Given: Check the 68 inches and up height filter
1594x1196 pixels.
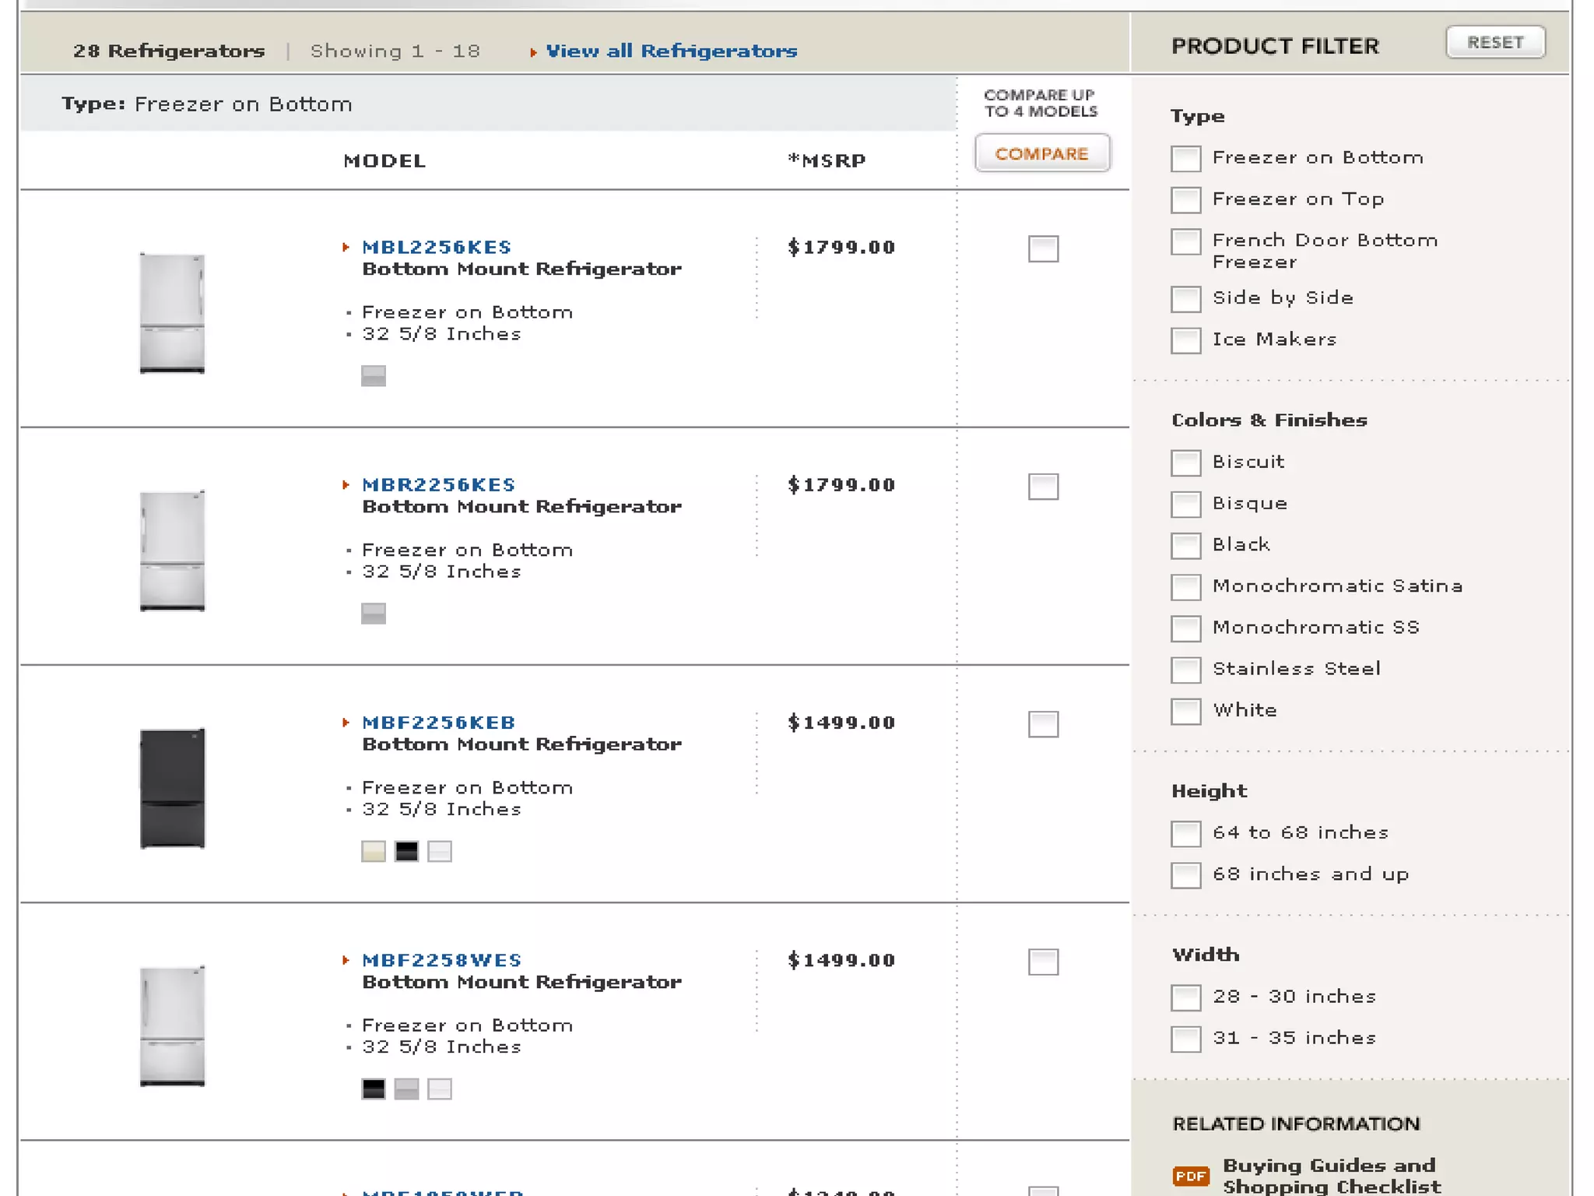Looking at the screenshot, I should [x=1185, y=875].
